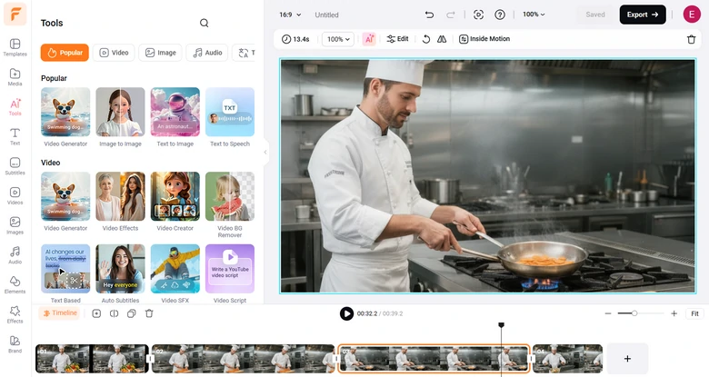The image size is (709, 377).
Task: Open the 13.4s duration setting
Action: coord(295,39)
